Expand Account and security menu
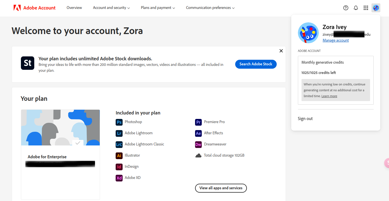Viewport: 389px width, 201px height. coord(111,8)
